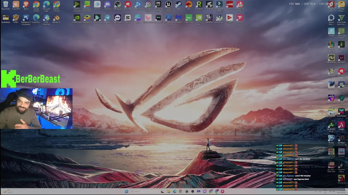The height and width of the screenshot is (195, 348).
Task: Launch Sid Meier's Civilization VI
Action: click(x=341, y=140)
